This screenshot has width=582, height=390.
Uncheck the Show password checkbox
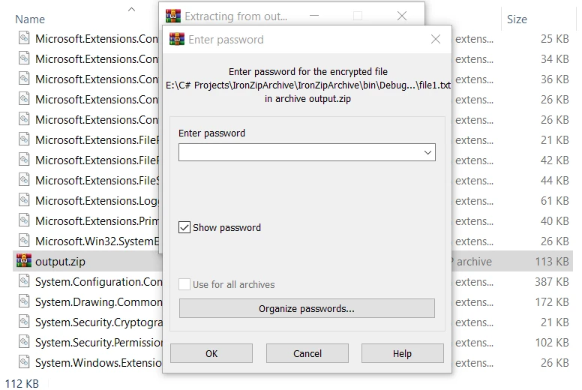pos(184,227)
